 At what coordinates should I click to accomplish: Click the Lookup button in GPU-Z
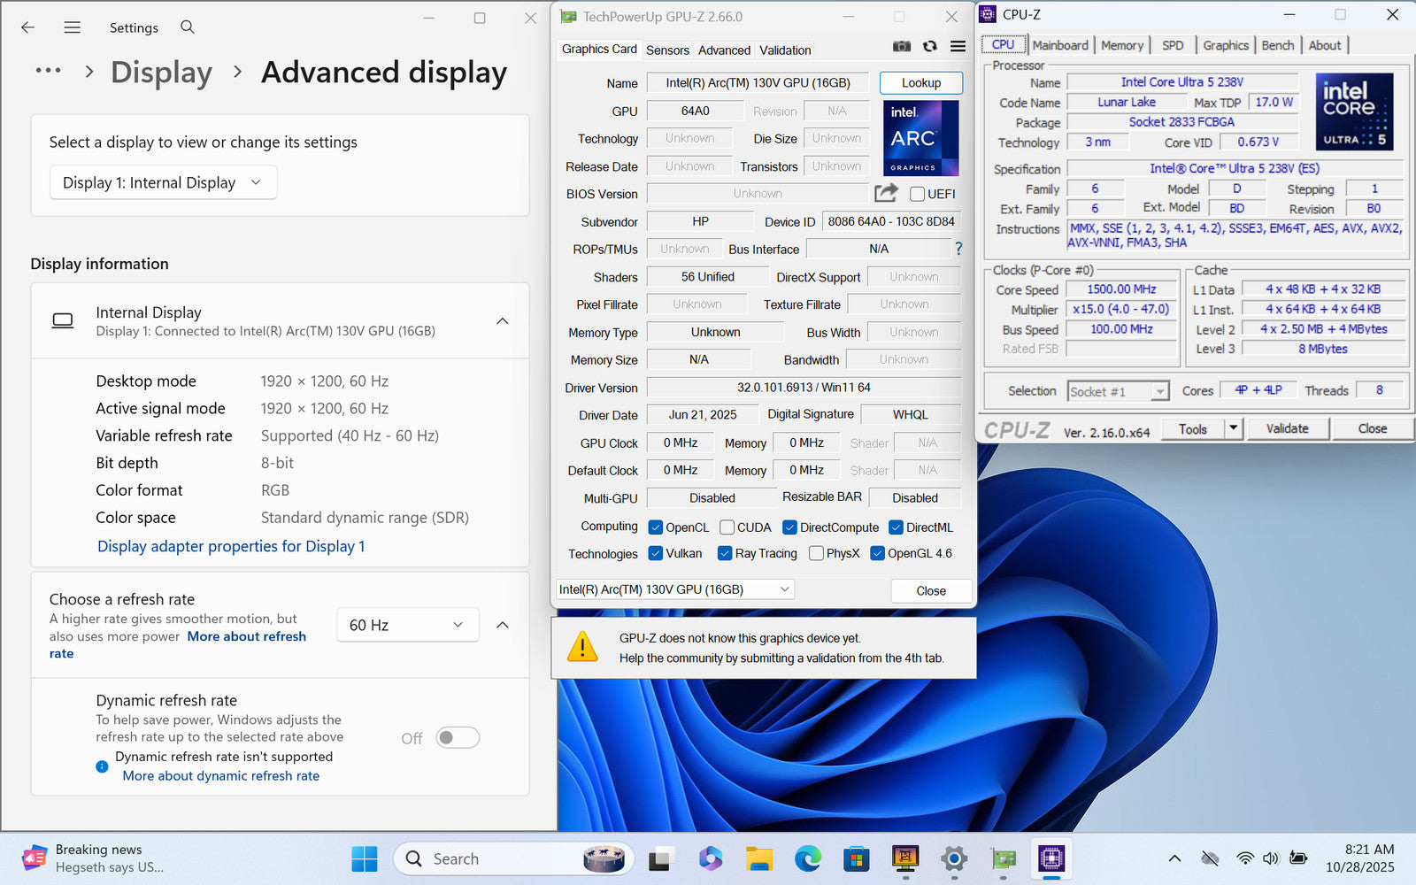click(920, 83)
